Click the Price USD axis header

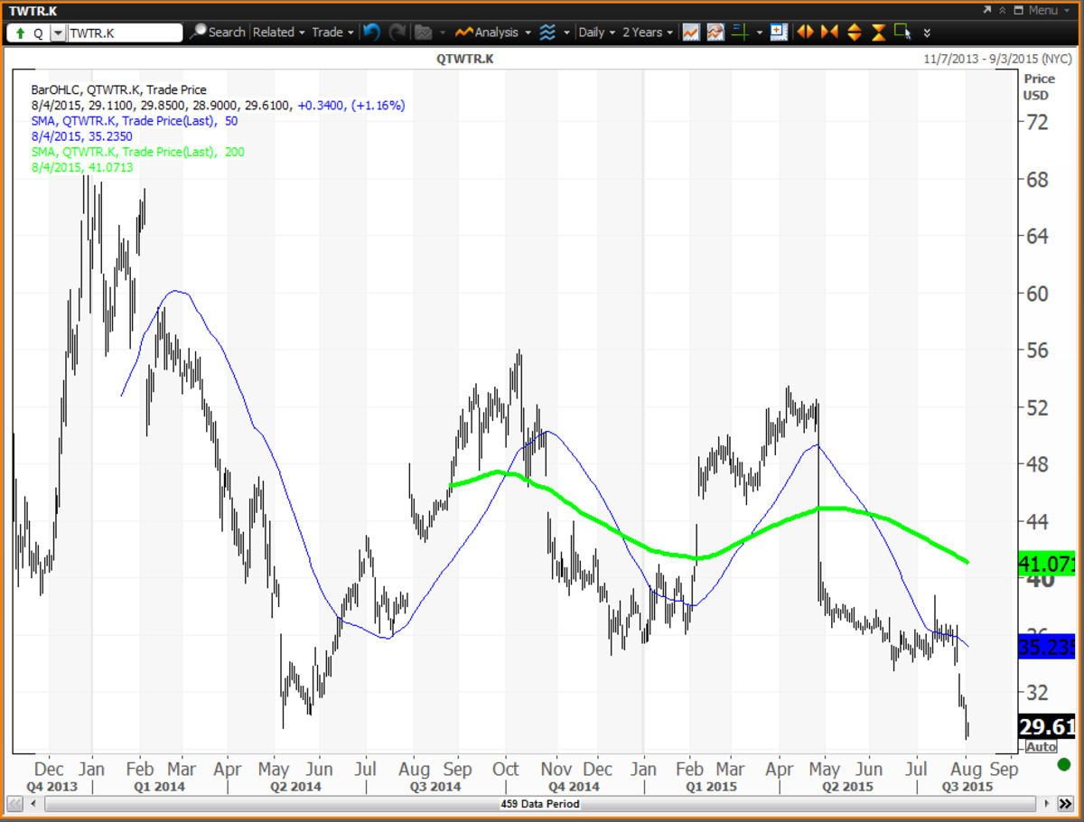click(x=1037, y=87)
